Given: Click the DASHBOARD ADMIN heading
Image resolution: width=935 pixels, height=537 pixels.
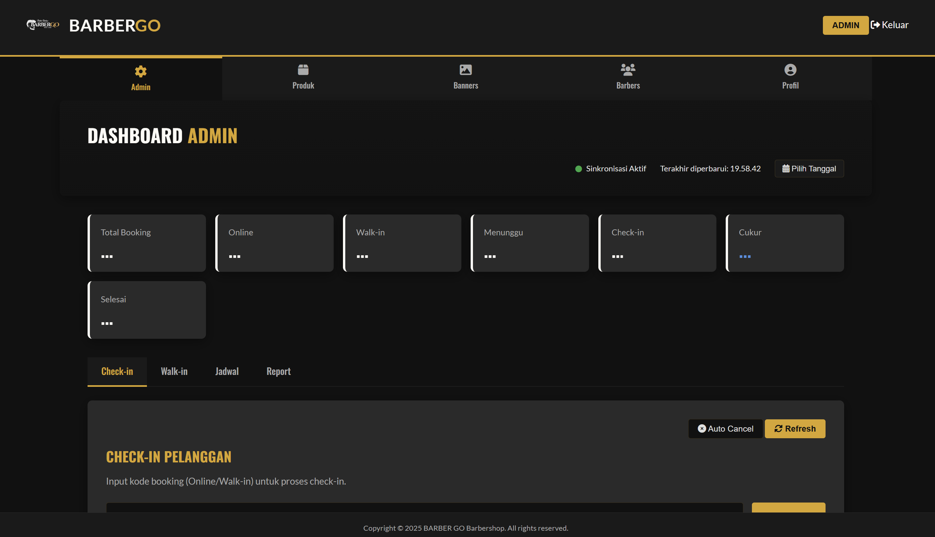Looking at the screenshot, I should click(x=162, y=135).
